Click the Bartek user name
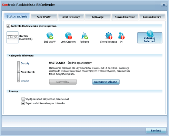Image resolution: width=169 pixels, height=136 pixels. pyautogui.click(x=24, y=36)
